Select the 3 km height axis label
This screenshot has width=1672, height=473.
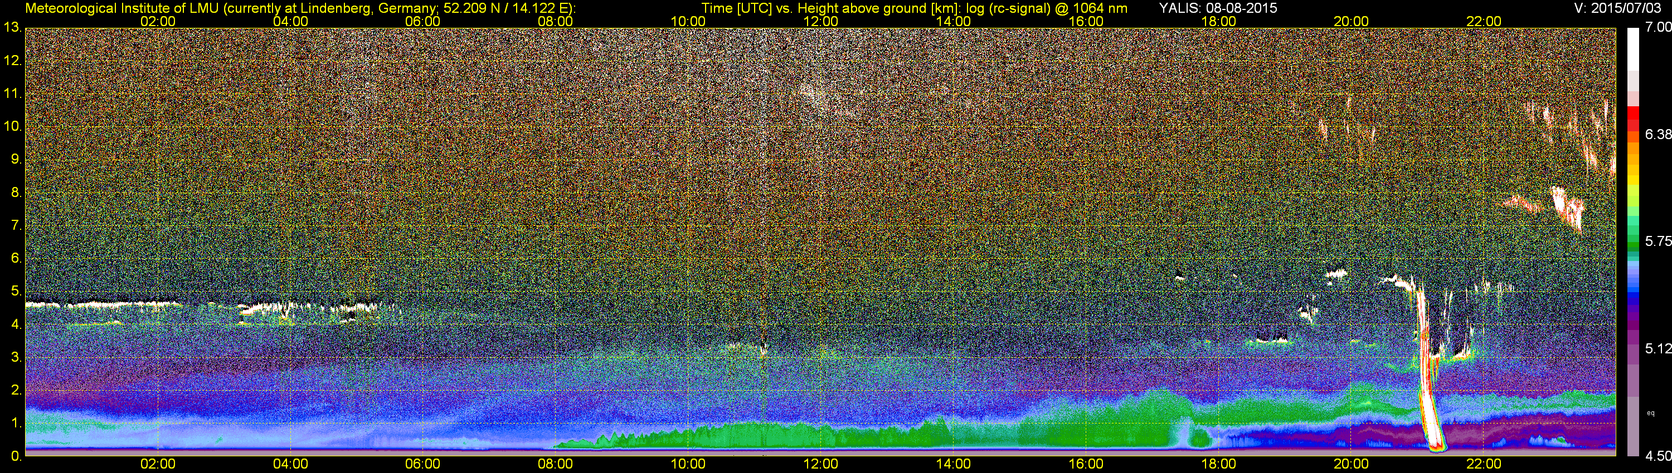16,357
